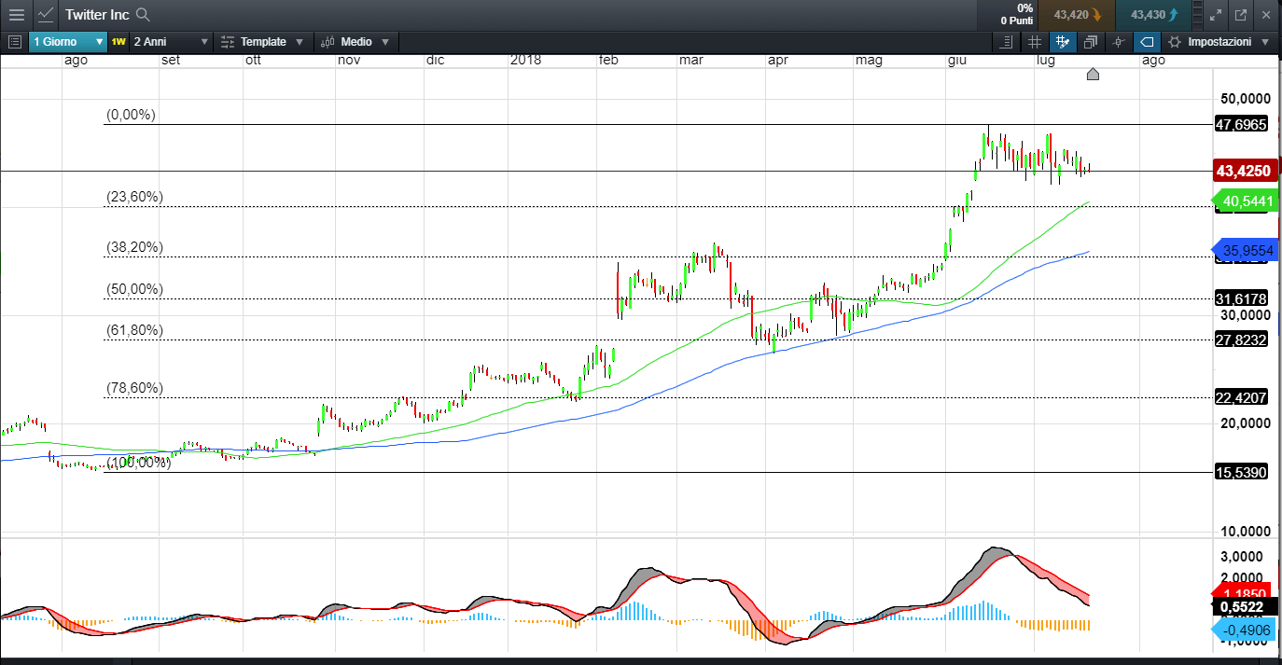Expand the Medio chart type dropdown
Screen dimensions: 1282x665
coord(355,42)
